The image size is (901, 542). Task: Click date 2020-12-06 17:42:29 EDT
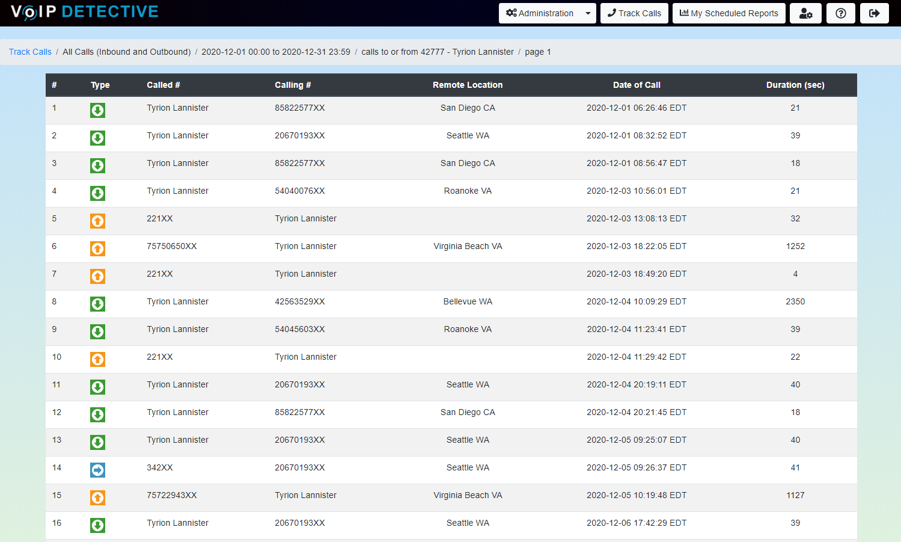[x=637, y=523]
